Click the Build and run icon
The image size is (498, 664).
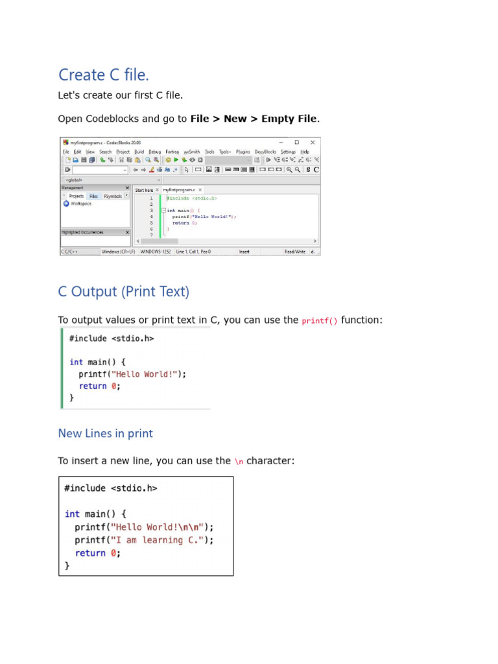[184, 160]
